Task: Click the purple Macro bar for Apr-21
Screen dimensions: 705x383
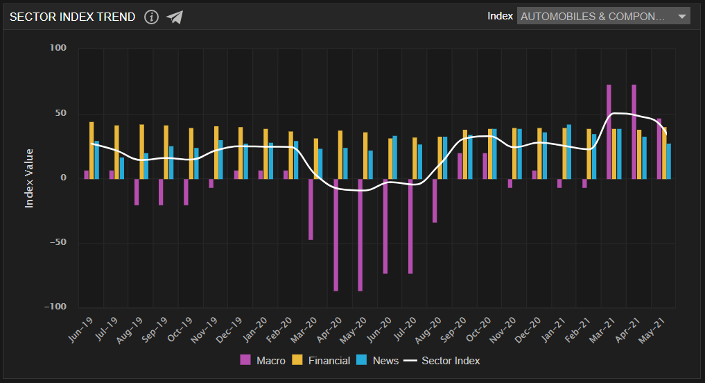Action: (634, 131)
